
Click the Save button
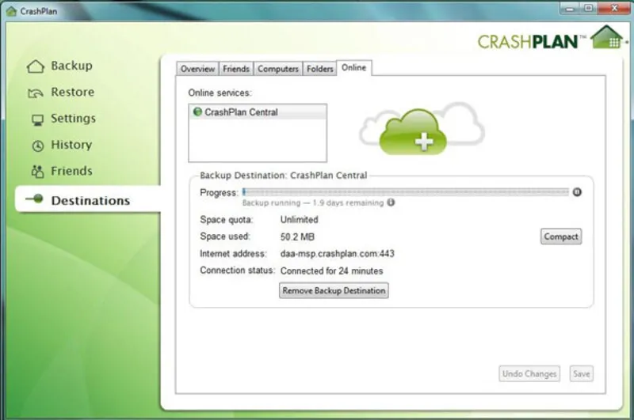[x=581, y=373]
